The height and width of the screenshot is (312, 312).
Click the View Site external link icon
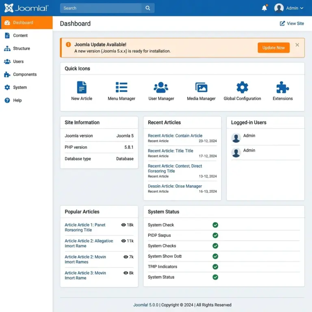(x=282, y=24)
